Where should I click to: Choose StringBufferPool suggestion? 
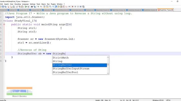pos(80,72)
